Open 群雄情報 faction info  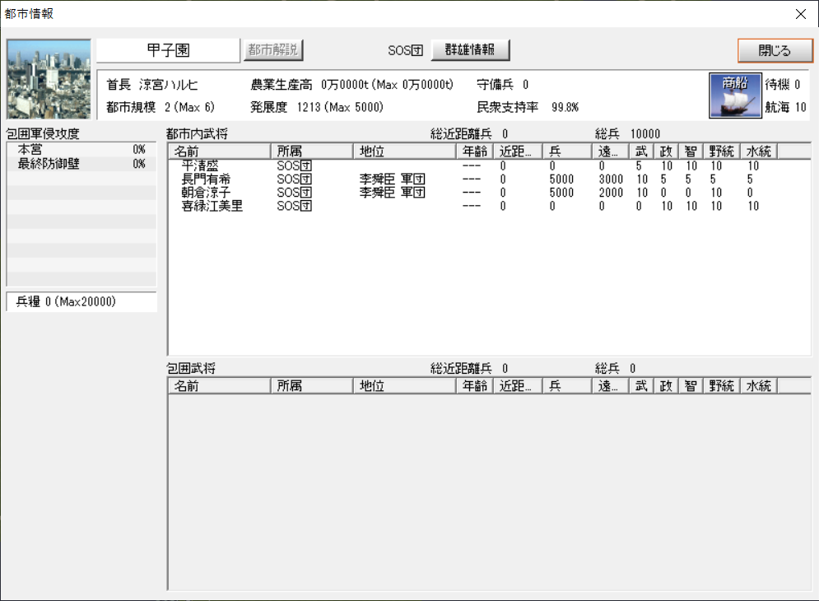pos(470,49)
